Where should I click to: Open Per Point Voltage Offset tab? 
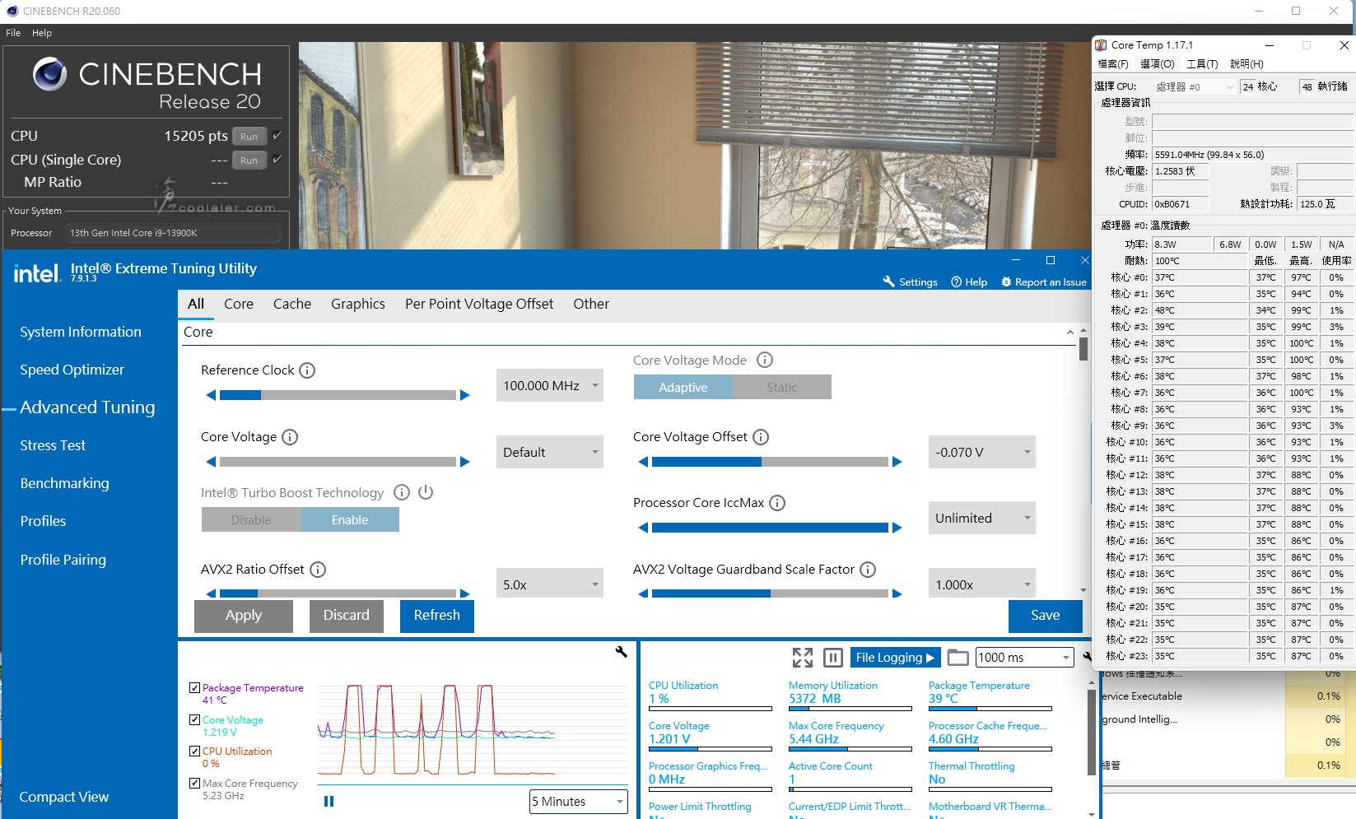tap(479, 304)
